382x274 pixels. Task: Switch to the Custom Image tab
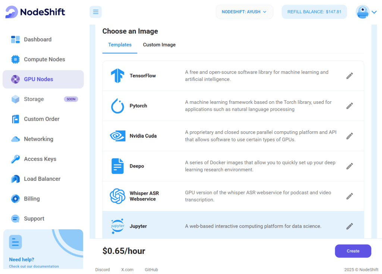(x=159, y=45)
